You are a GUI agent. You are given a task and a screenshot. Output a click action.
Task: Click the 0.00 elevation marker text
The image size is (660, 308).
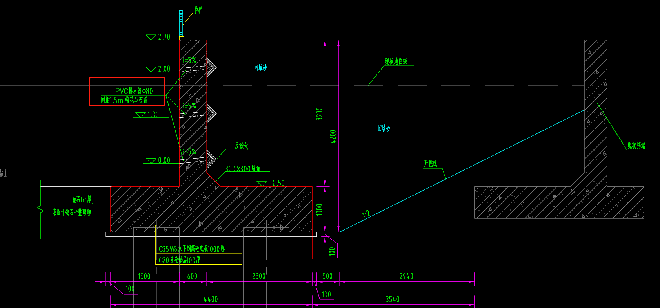(x=164, y=160)
